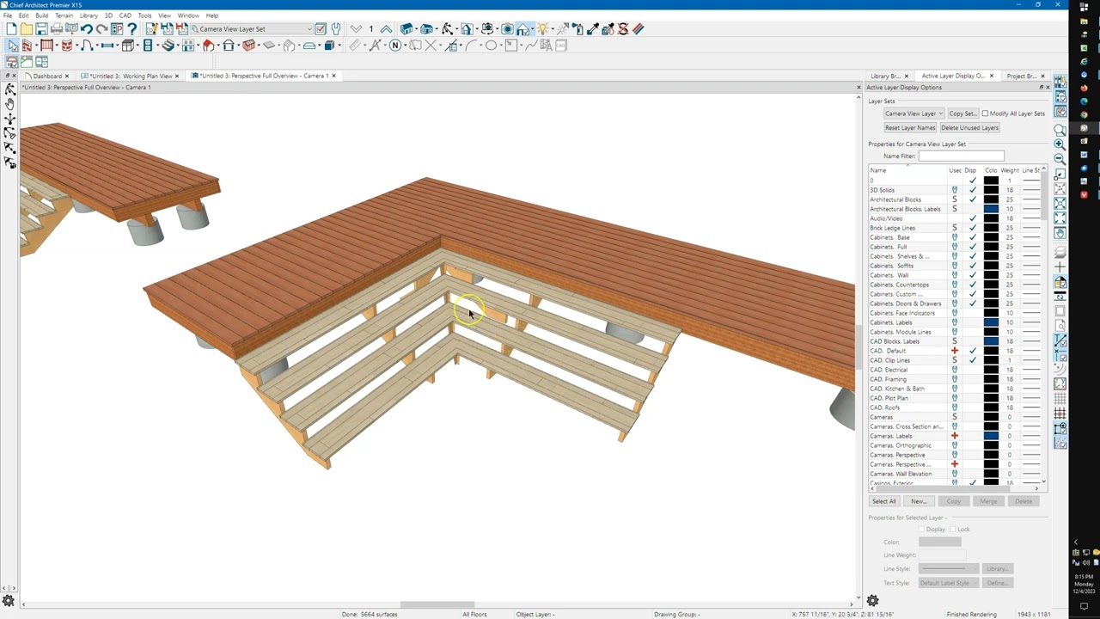This screenshot has height=619, width=1100.
Task: Toggle display check for CAD, Clip Lines layer
Action: click(972, 360)
